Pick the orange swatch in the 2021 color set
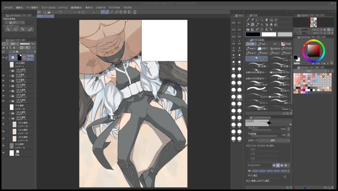Image resolution: width=338 pixels, height=191 pixels. (328, 74)
